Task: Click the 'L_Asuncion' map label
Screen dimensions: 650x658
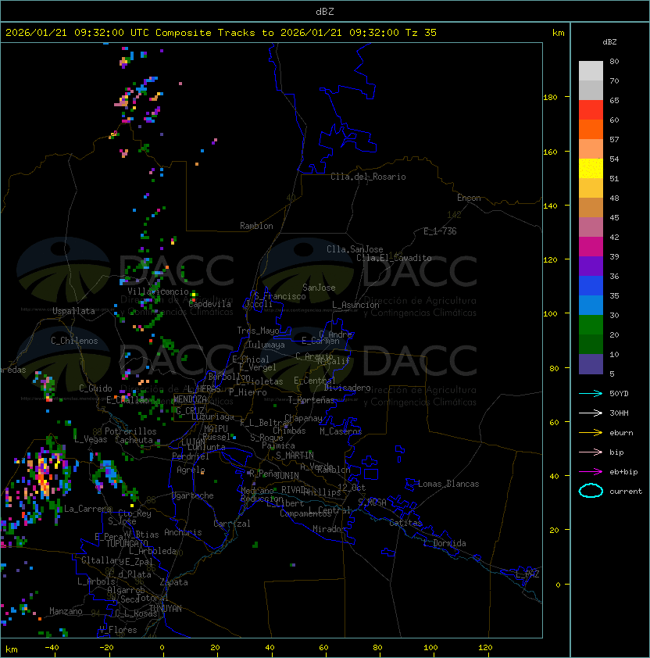Action: tap(355, 305)
